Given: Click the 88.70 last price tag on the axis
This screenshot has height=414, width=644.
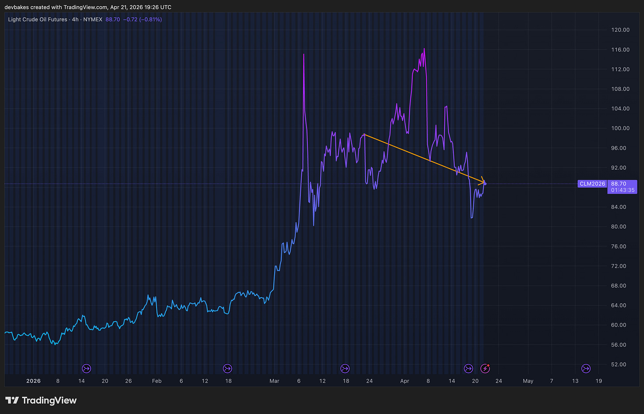Looking at the screenshot, I should click(x=619, y=184).
